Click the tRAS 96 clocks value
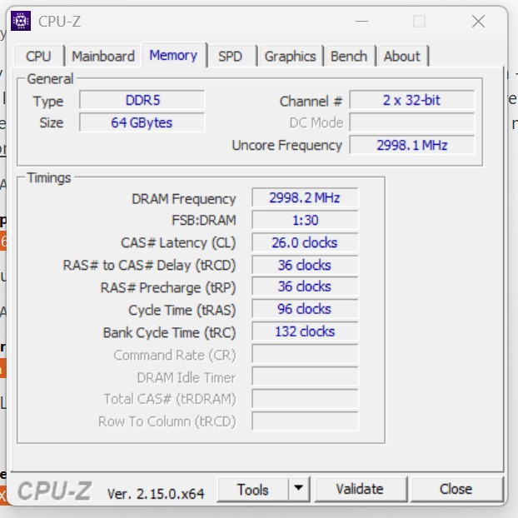Image resolution: width=518 pixels, height=518 pixels. (305, 309)
